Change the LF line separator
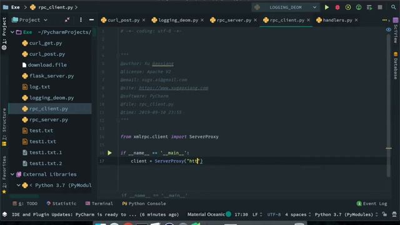Screen dimensions: 400x225 click(x=257, y=214)
